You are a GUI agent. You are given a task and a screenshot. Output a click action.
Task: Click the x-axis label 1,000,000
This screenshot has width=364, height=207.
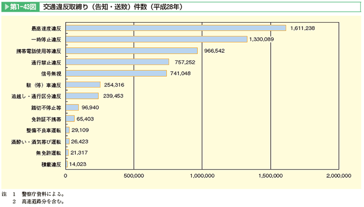click(202, 176)
